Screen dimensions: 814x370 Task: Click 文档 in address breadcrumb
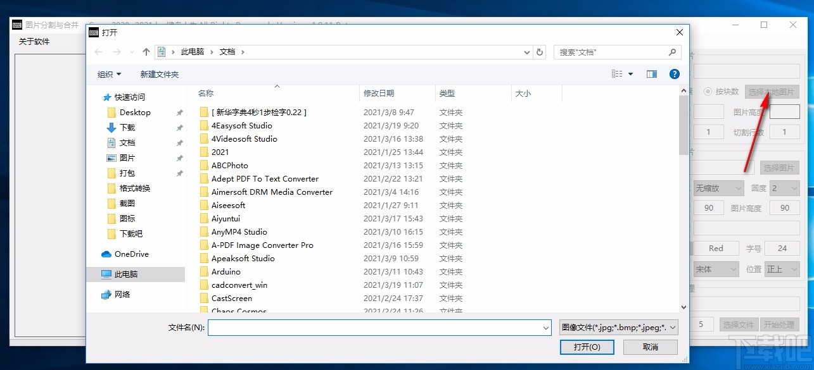227,52
